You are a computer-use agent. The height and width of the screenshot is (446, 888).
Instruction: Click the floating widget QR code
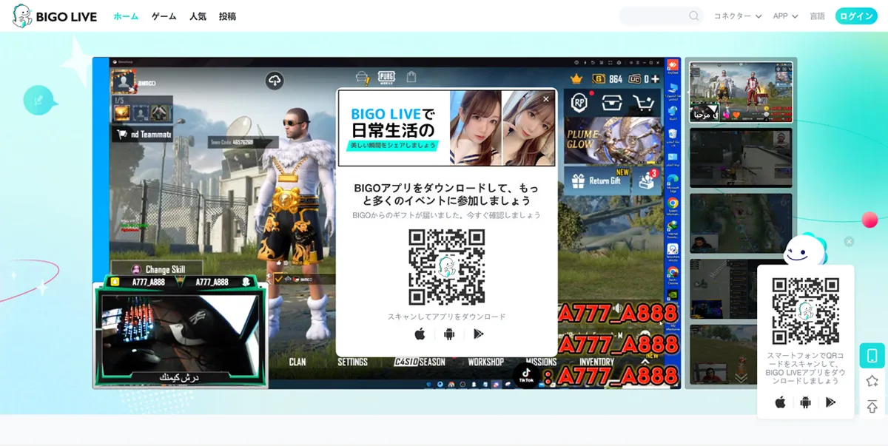click(805, 311)
